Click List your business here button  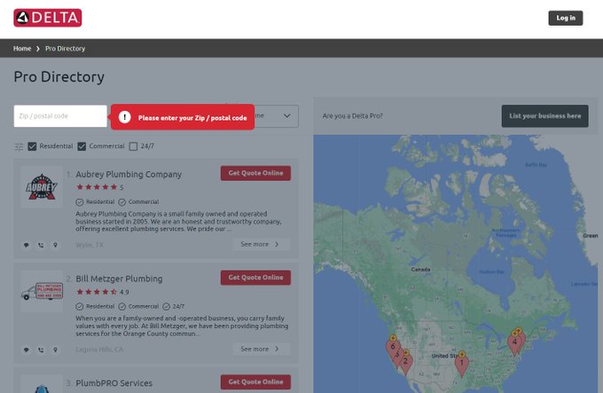click(x=545, y=115)
